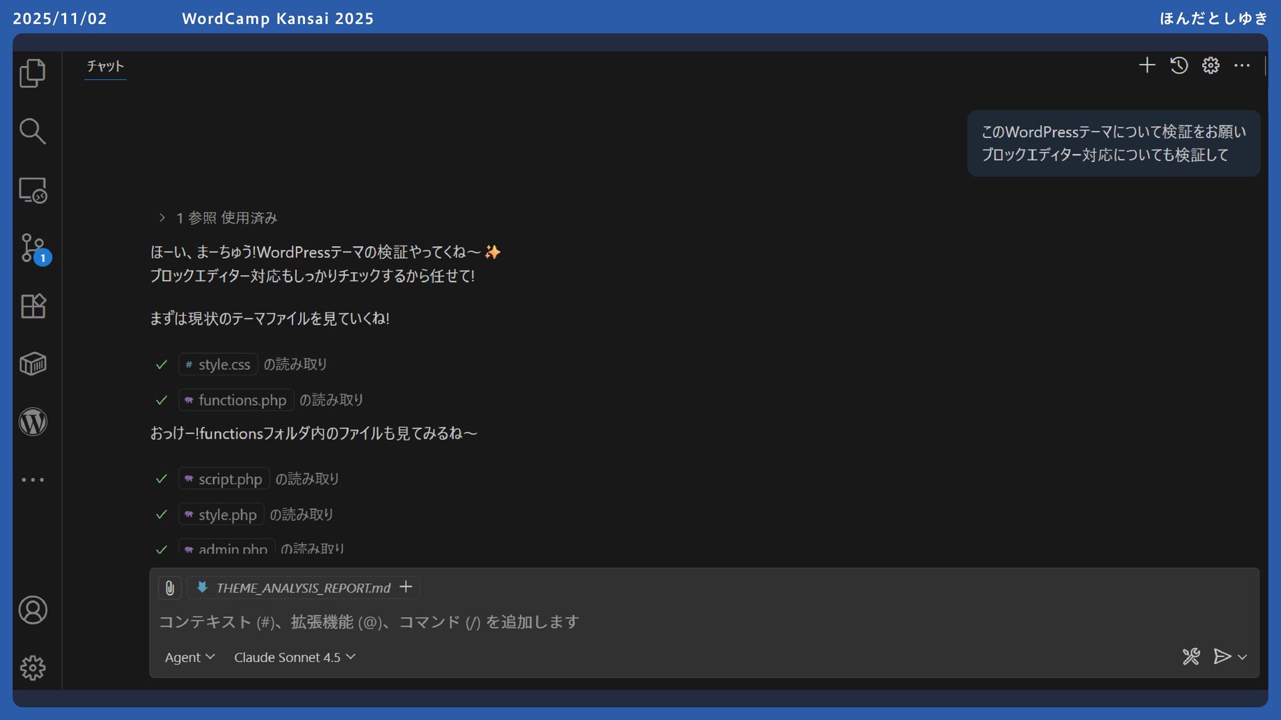1281x720 pixels.
Task: Open the Agent mode dropdown
Action: tap(189, 657)
